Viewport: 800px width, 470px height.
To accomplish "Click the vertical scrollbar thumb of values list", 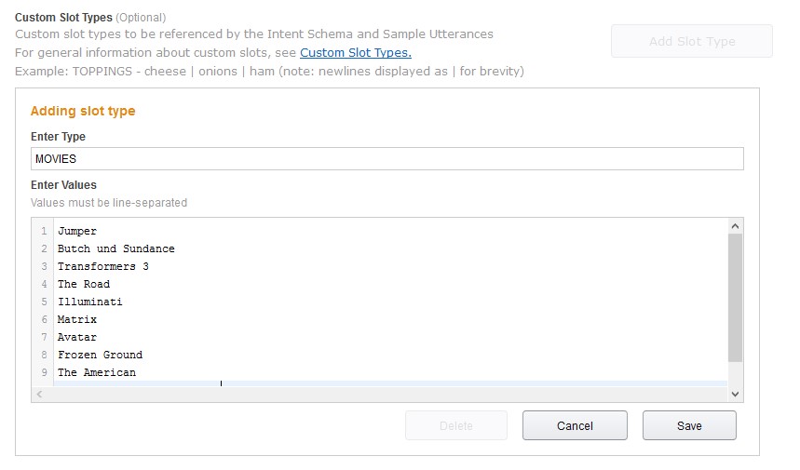I will pos(735,298).
